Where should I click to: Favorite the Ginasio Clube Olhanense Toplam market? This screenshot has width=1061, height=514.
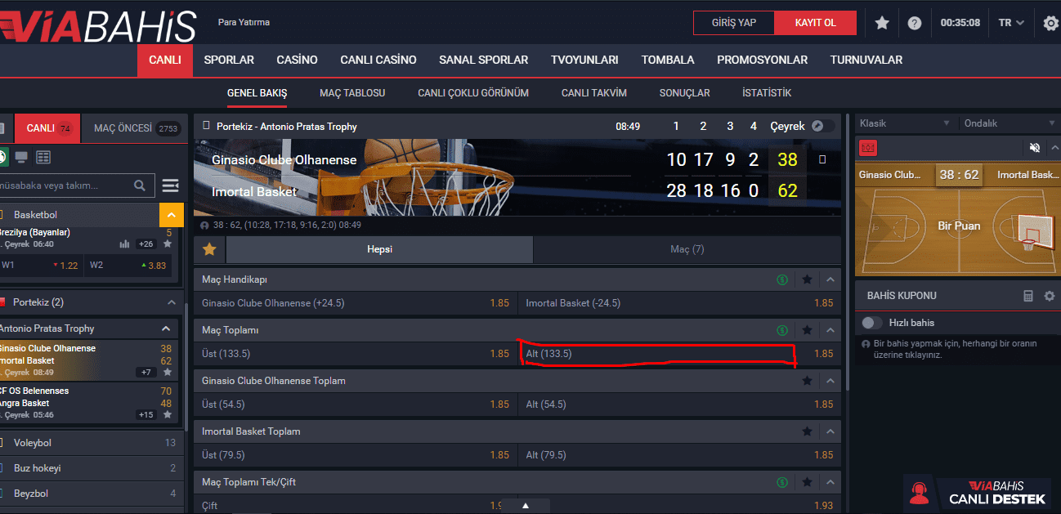click(808, 381)
